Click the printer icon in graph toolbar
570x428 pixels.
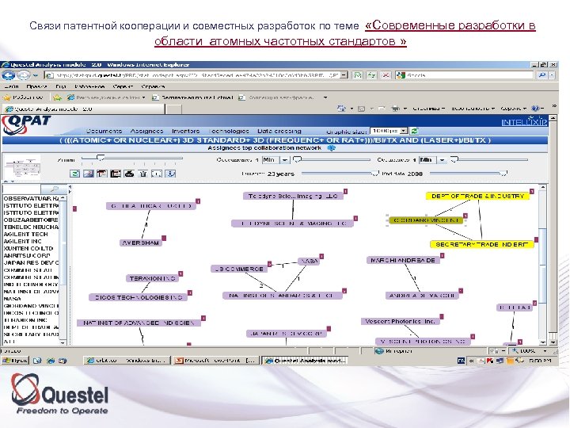pos(129,174)
